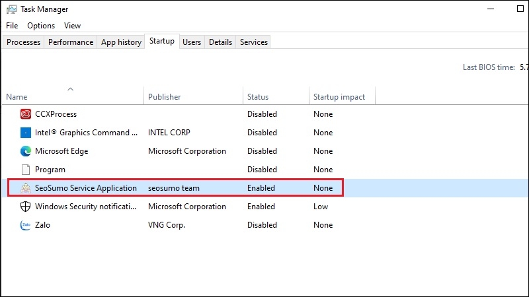
Task: Click the SeoSumo Service Application icon
Action: pyautogui.click(x=26, y=188)
